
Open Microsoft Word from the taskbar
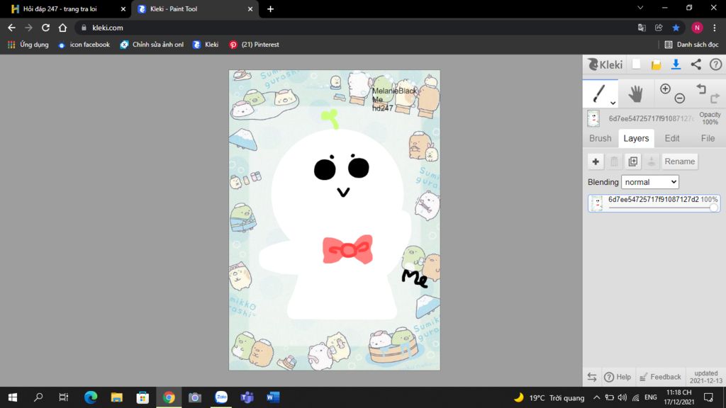(x=273, y=397)
